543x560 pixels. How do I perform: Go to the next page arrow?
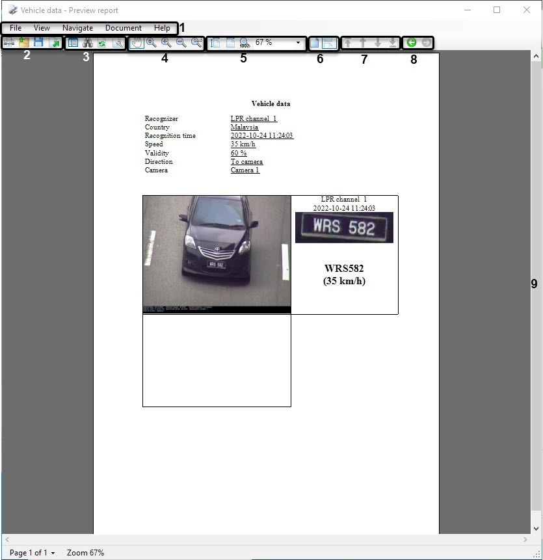(378, 43)
